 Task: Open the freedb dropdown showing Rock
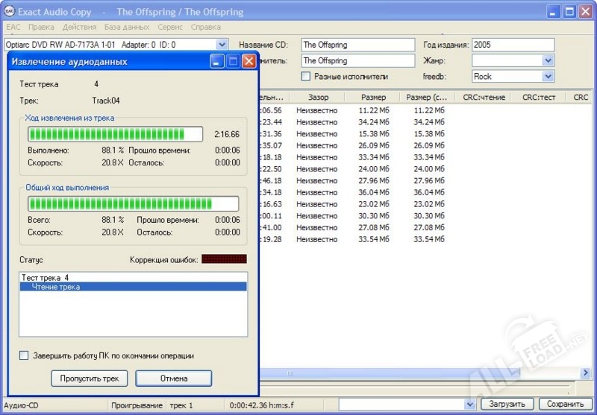(548, 76)
